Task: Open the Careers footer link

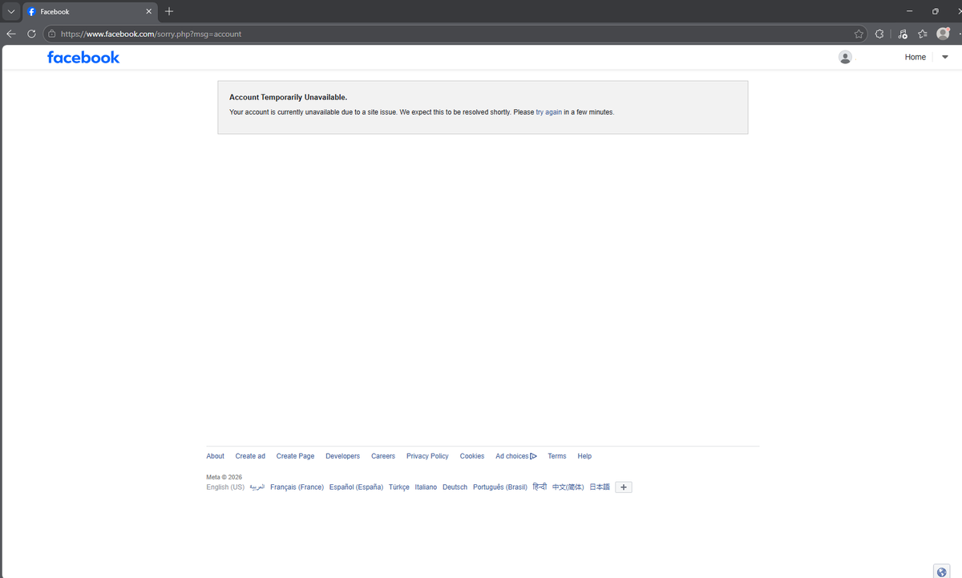Action: pos(383,456)
